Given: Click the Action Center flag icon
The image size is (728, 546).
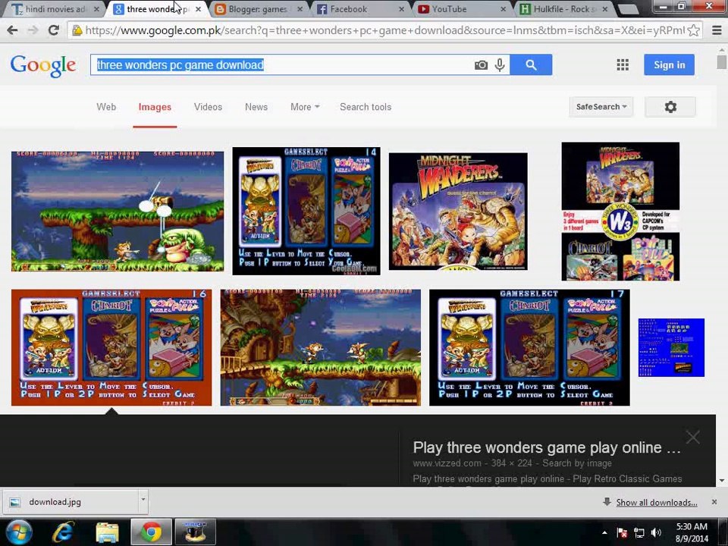Looking at the screenshot, I should click(623, 532).
